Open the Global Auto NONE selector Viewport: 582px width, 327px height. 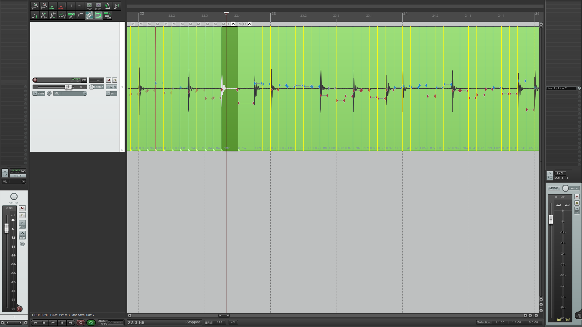click(x=117, y=322)
